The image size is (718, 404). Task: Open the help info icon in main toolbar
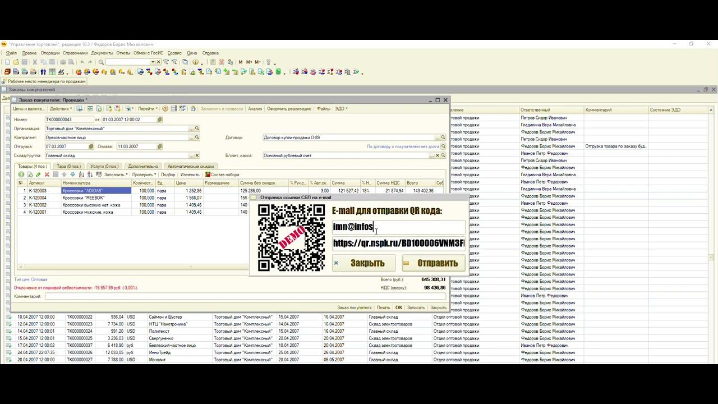[x=196, y=62]
